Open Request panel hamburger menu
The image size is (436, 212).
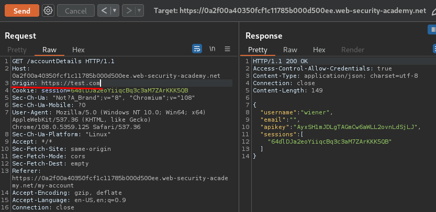228,49
